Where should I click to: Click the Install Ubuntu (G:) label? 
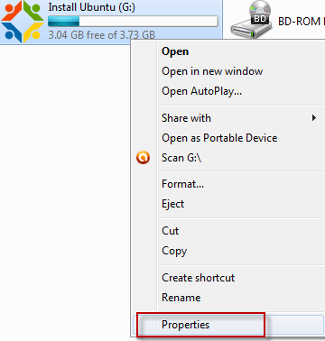(91, 7)
